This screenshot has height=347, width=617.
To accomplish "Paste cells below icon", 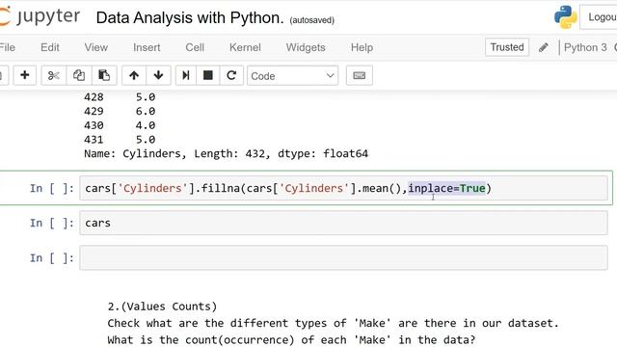I will coord(104,75).
